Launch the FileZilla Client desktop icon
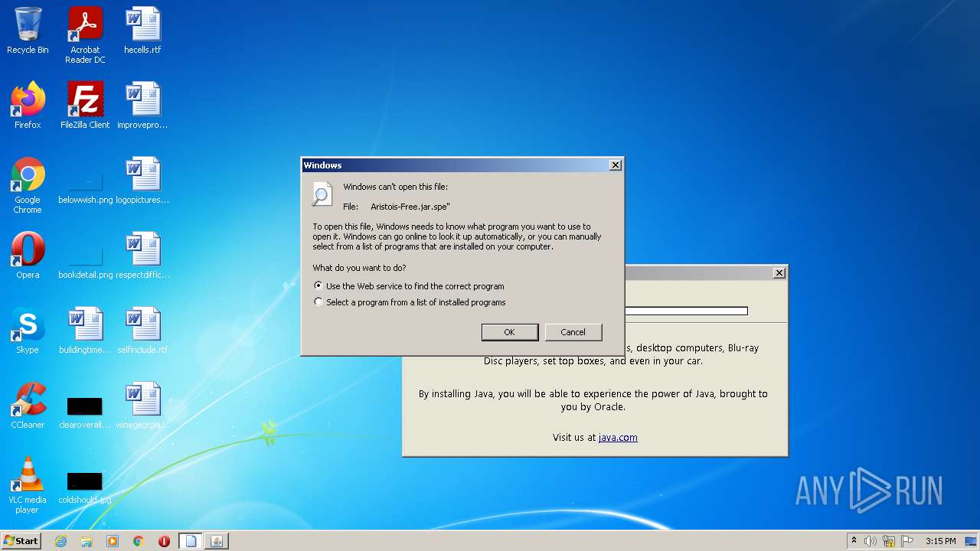Screen dimensions: 980x551 [x=85, y=106]
